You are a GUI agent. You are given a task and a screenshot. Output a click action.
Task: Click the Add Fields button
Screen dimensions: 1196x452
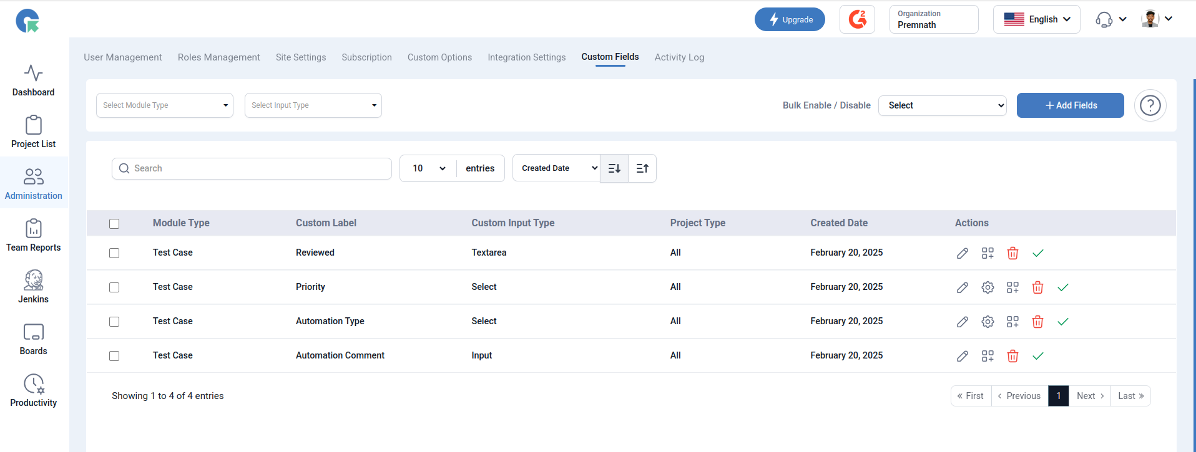tap(1071, 105)
